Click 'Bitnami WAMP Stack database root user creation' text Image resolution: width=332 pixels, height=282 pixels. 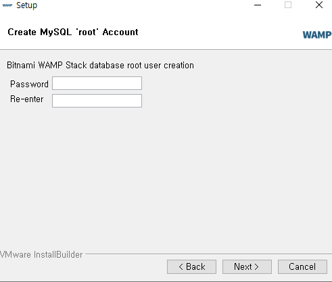click(x=100, y=66)
